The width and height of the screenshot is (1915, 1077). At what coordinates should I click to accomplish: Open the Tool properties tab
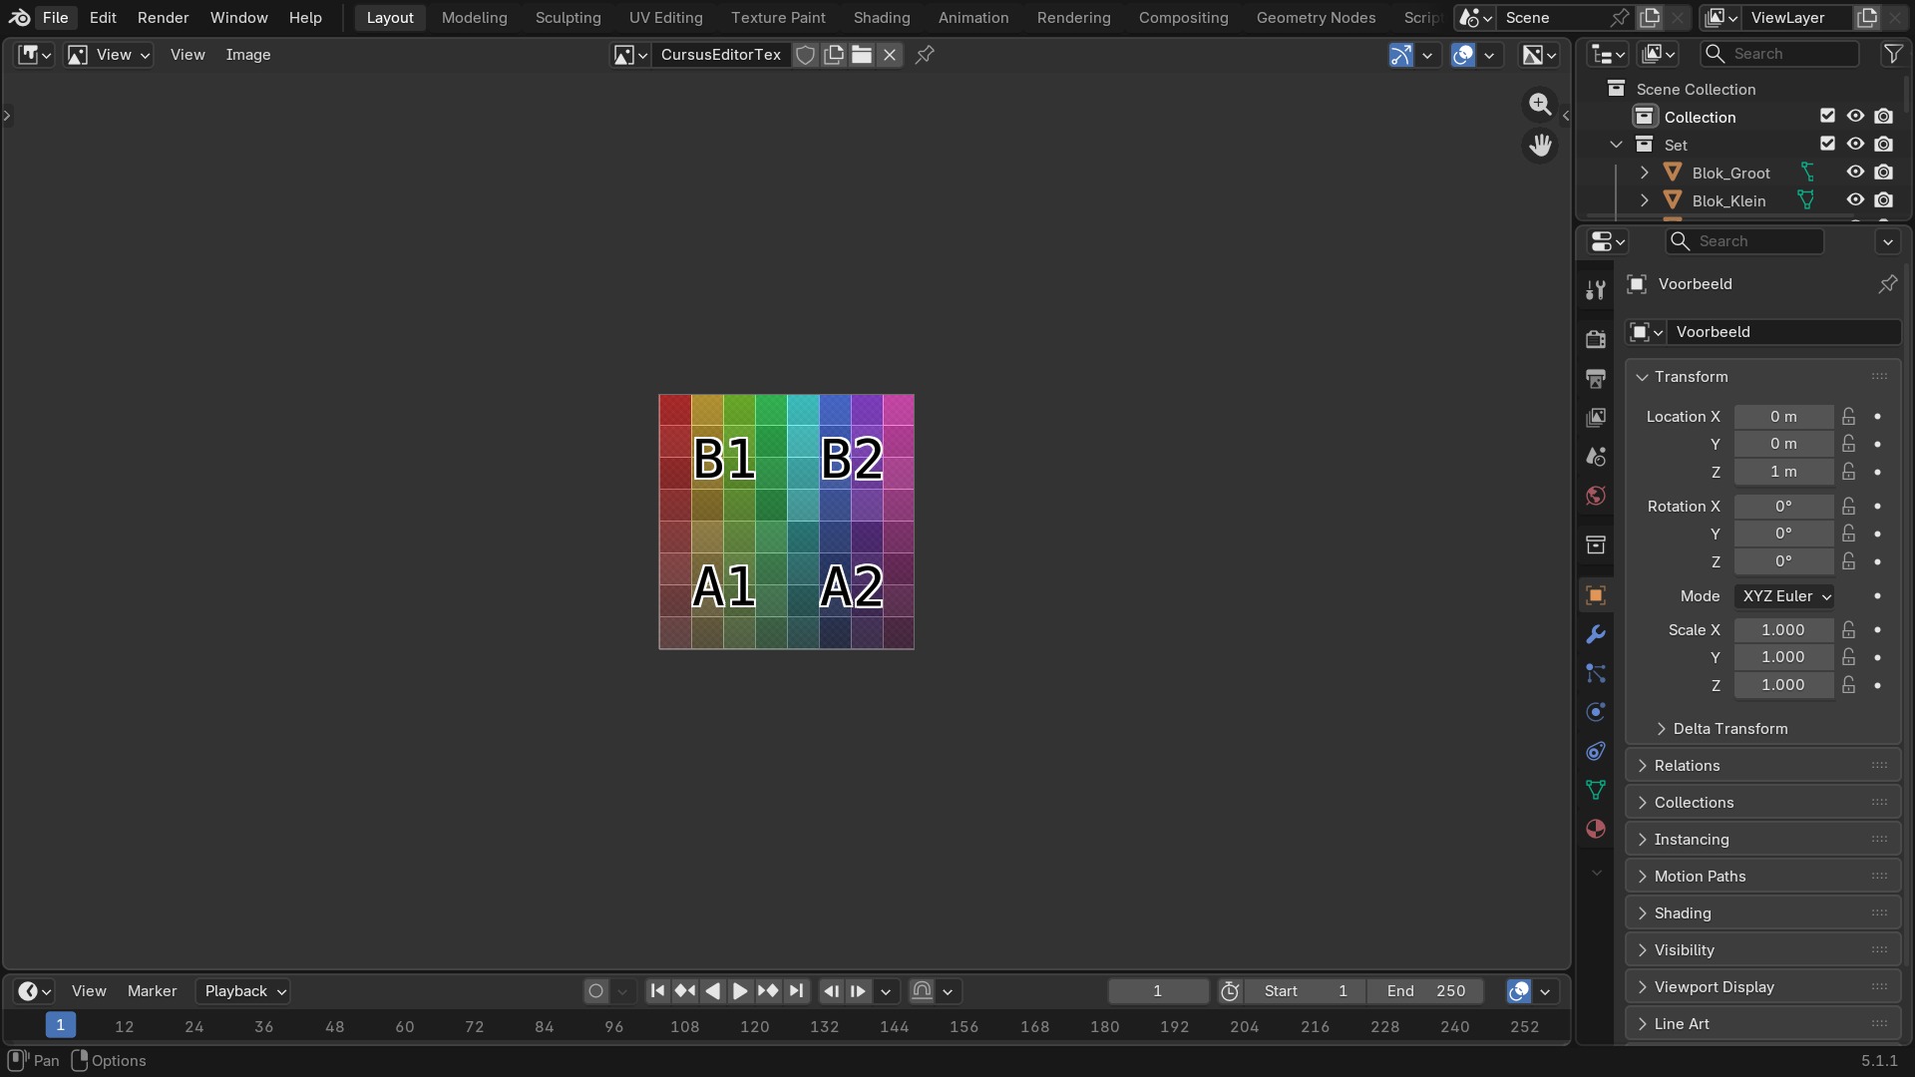point(1596,290)
